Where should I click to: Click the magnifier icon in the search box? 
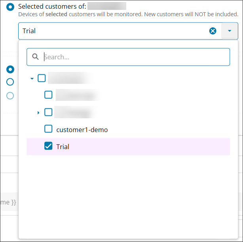pos(35,57)
